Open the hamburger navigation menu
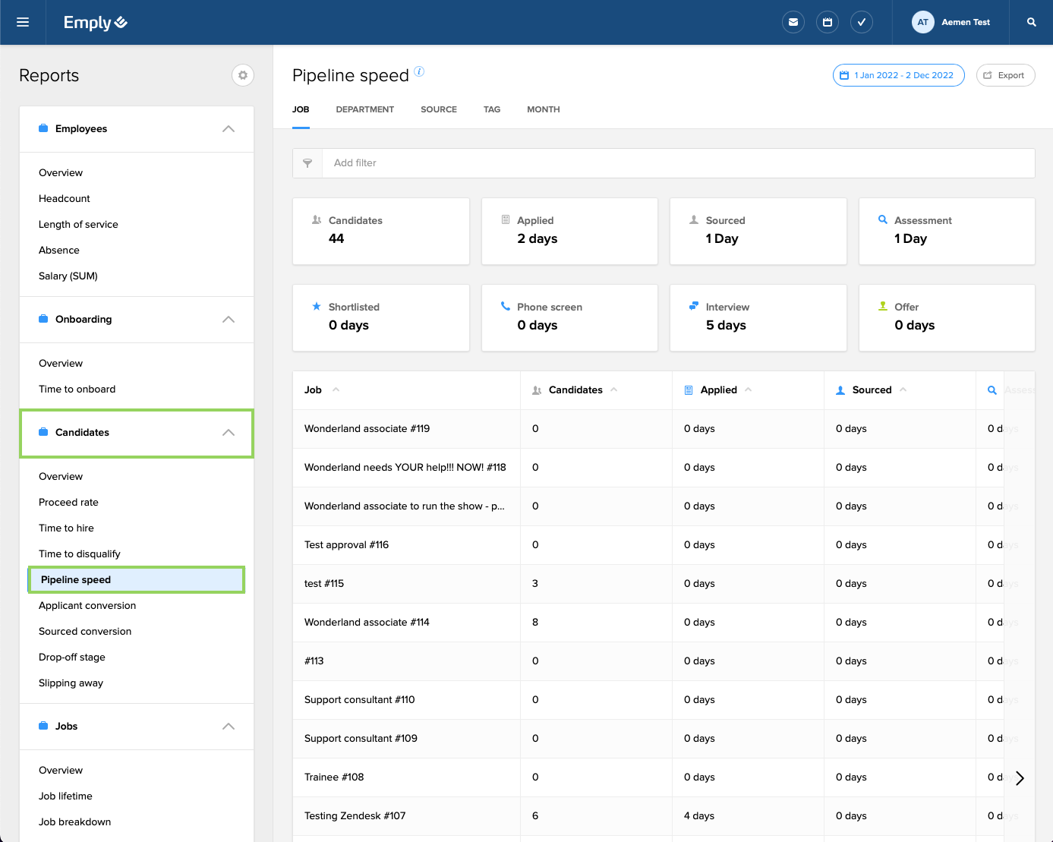The height and width of the screenshot is (842, 1053). pyautogui.click(x=23, y=22)
